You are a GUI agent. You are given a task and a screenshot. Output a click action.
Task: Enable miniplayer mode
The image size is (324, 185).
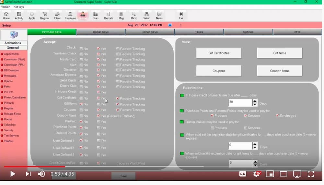(270, 174)
